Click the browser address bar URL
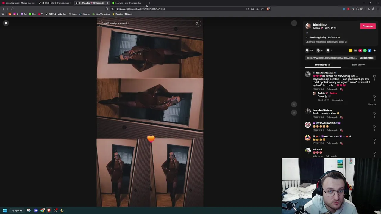 point(140,9)
